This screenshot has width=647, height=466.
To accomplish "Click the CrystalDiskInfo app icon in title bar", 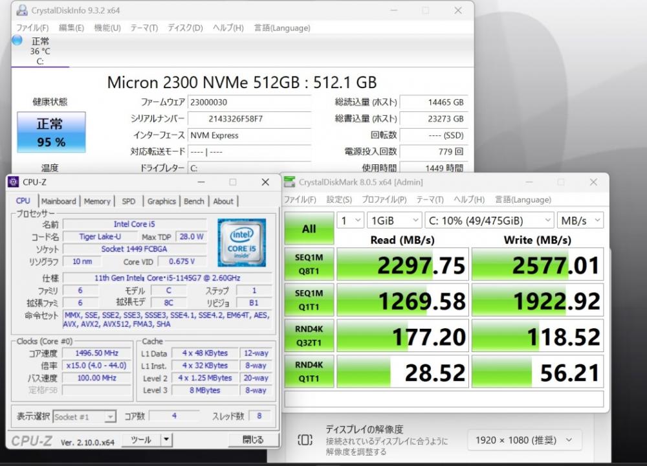I will pyautogui.click(x=22, y=10).
